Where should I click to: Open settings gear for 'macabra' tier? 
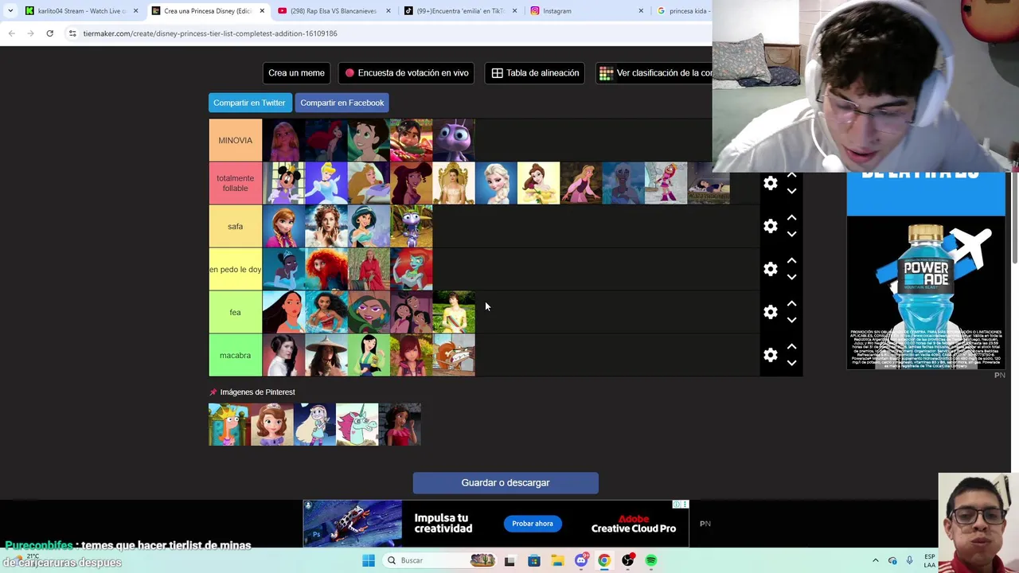tap(770, 355)
